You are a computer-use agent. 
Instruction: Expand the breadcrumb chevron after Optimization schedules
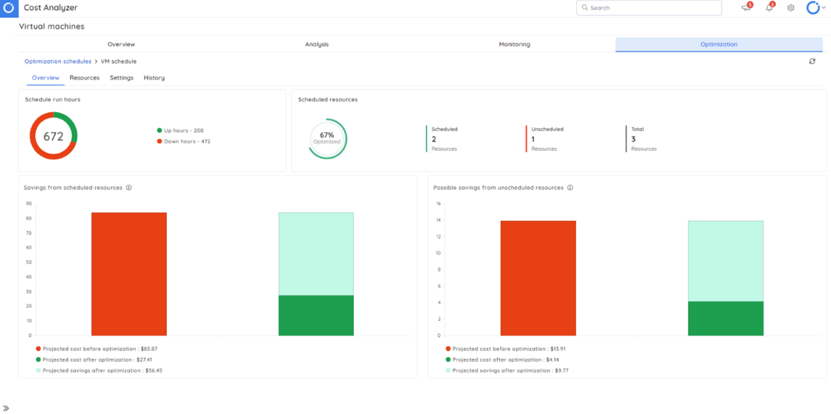click(95, 61)
